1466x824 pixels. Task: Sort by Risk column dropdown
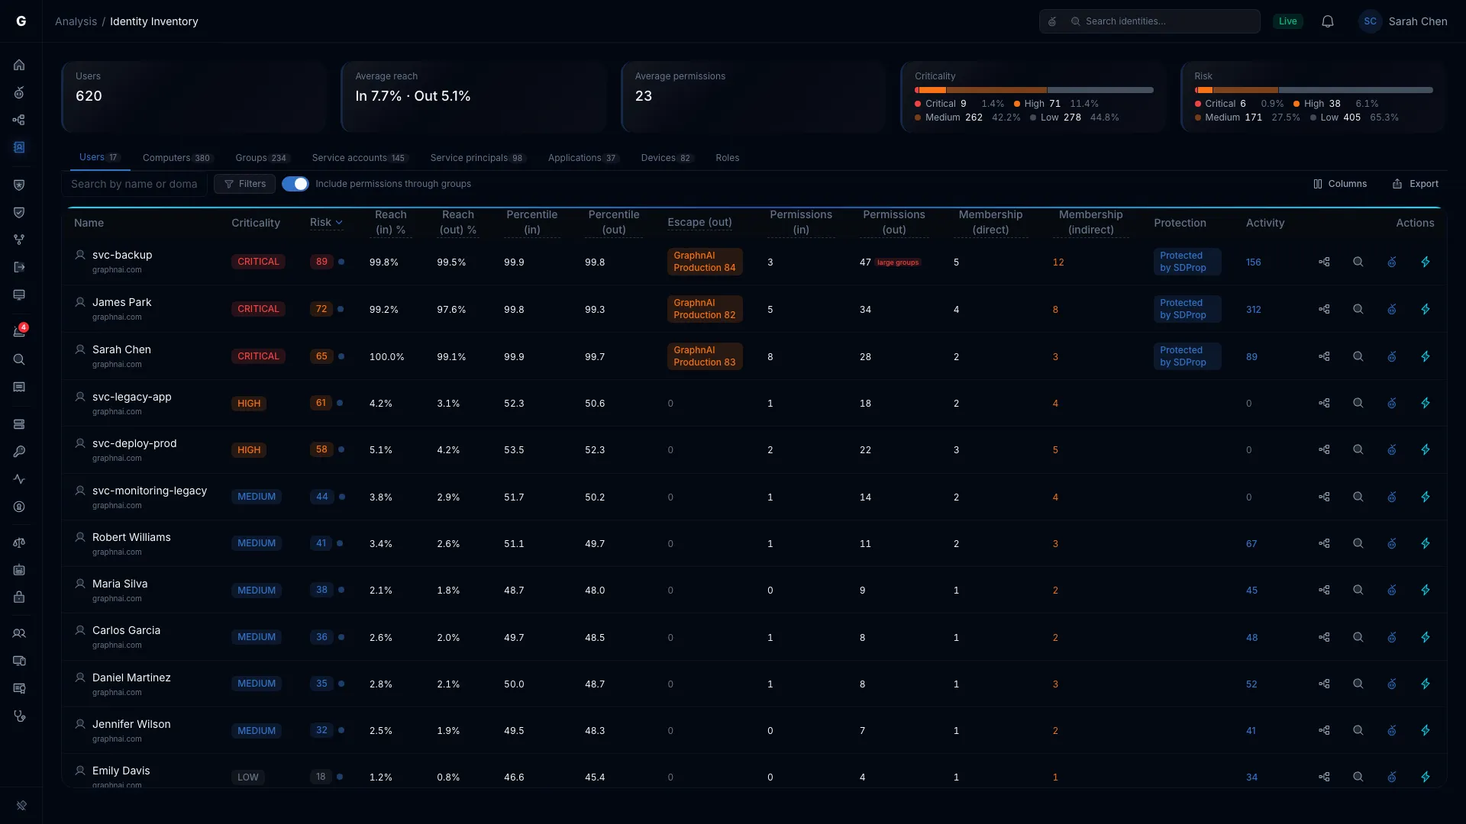point(326,223)
